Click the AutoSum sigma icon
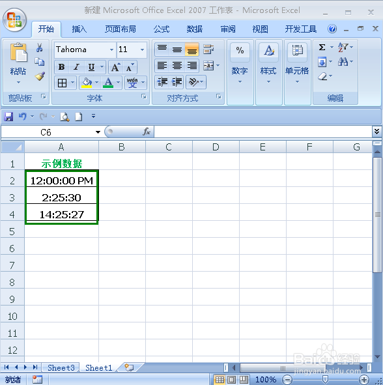 [322, 47]
